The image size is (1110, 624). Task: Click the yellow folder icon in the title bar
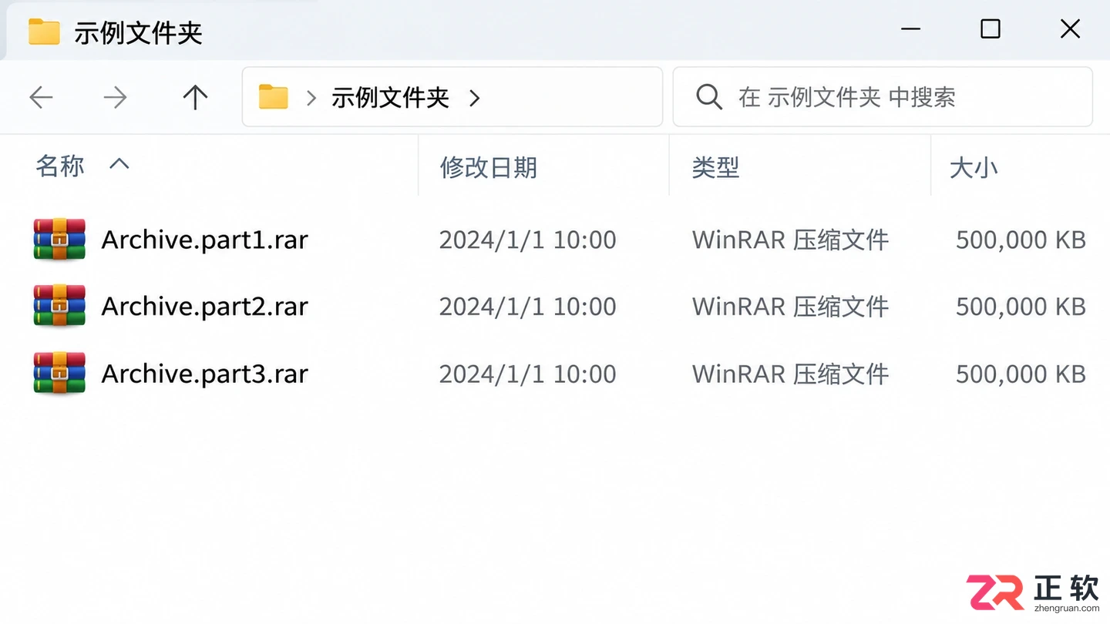[x=44, y=32]
